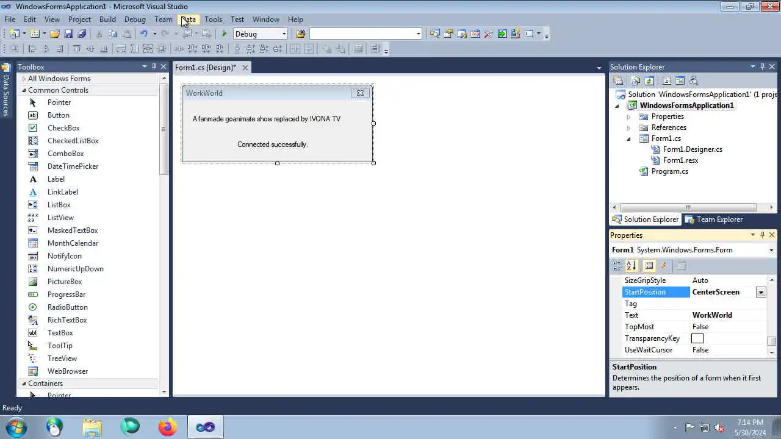Toggle auto-hide pin on Solution Explorer

tap(762, 66)
